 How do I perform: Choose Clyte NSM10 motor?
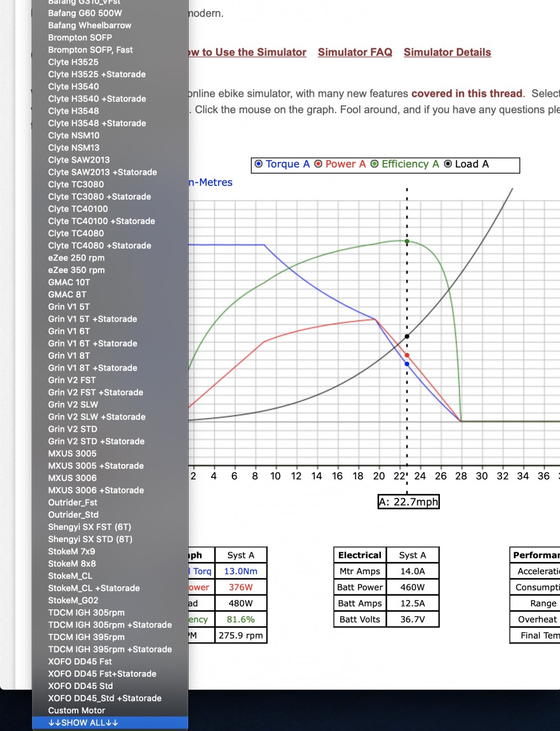[x=110, y=136]
